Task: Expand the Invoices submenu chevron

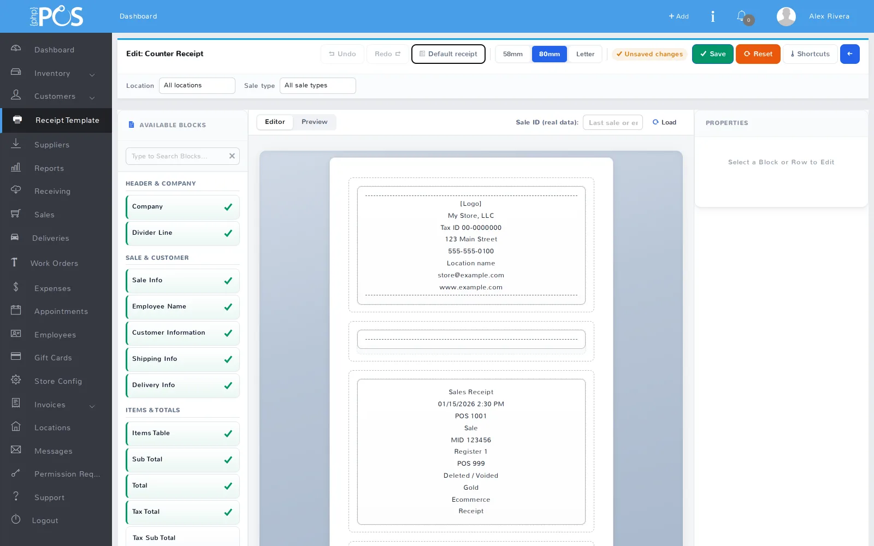Action: pyautogui.click(x=92, y=406)
